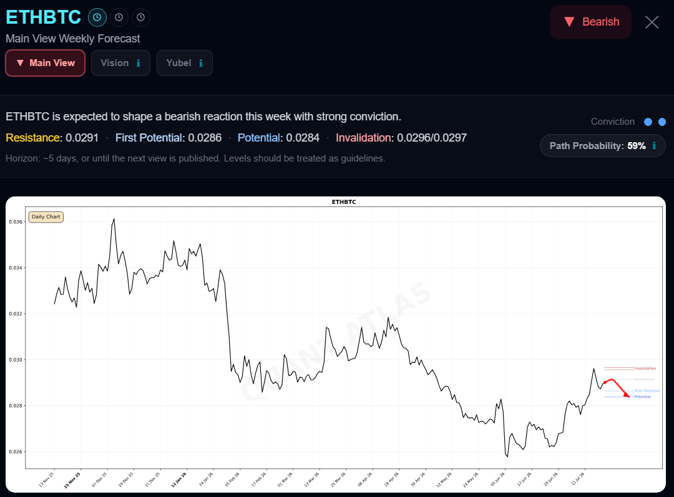Click the Invalidation 0.0296/0.0297 level

click(x=401, y=138)
